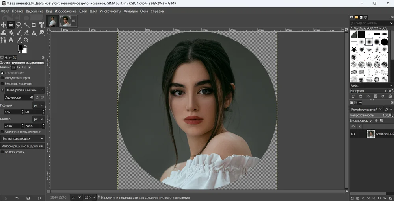The image size is (394, 201).
Task: Switch to the first image thumbnail tab
Action: tap(52, 21)
